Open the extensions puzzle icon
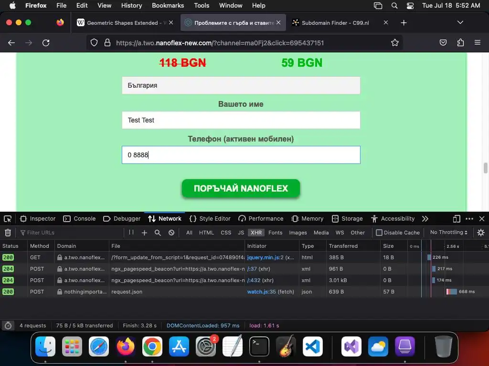The height and width of the screenshot is (366, 489). click(460, 42)
